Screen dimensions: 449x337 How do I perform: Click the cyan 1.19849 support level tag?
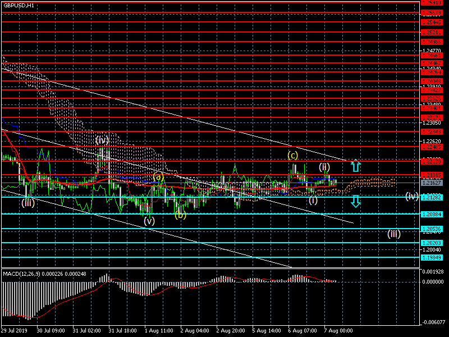(x=432, y=257)
